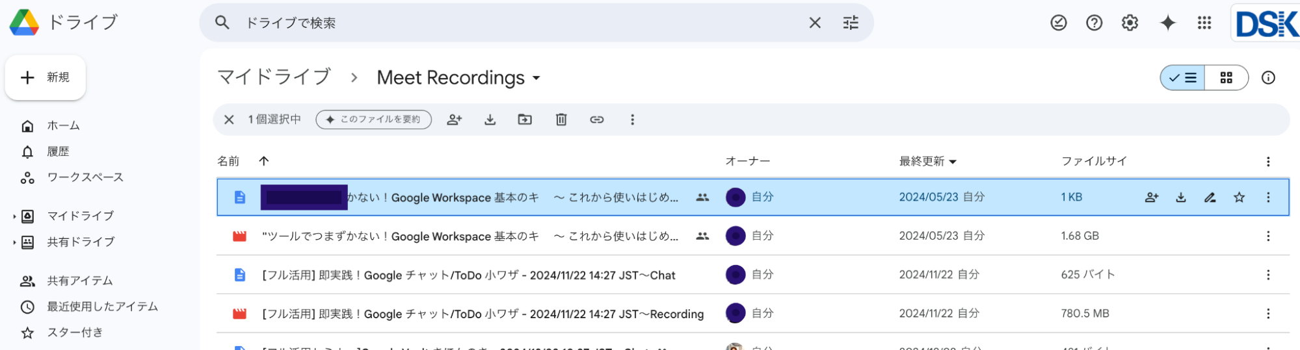The image size is (1300, 350).
Task: Open more actions in selection toolbar
Action: click(632, 119)
